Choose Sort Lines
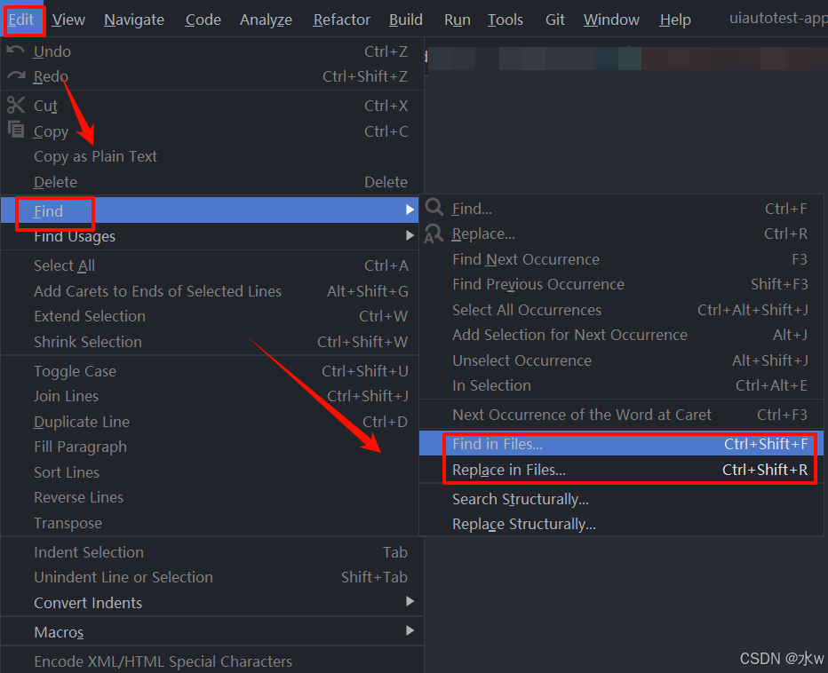Viewport: 828px width, 673px height. tap(211, 472)
